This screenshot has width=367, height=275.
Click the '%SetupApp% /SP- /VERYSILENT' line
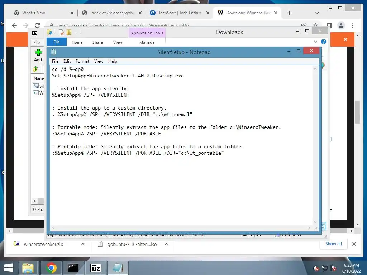(x=91, y=95)
